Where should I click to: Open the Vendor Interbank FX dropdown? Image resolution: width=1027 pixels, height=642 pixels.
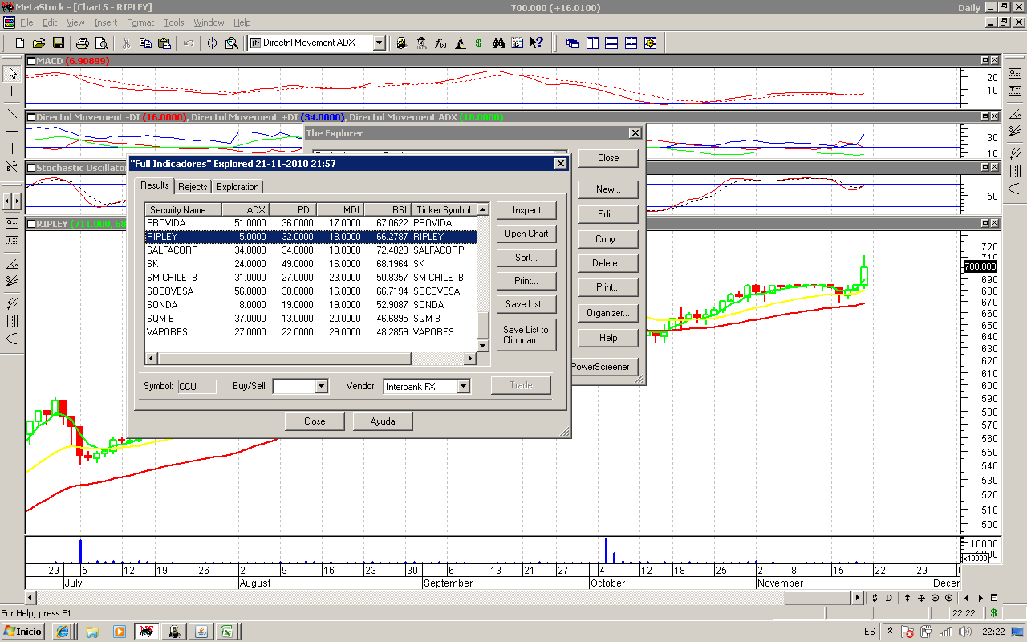[463, 386]
